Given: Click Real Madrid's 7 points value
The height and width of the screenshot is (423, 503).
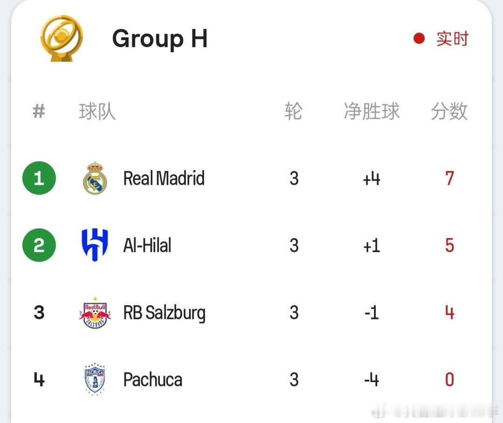Looking at the screenshot, I should [x=449, y=178].
